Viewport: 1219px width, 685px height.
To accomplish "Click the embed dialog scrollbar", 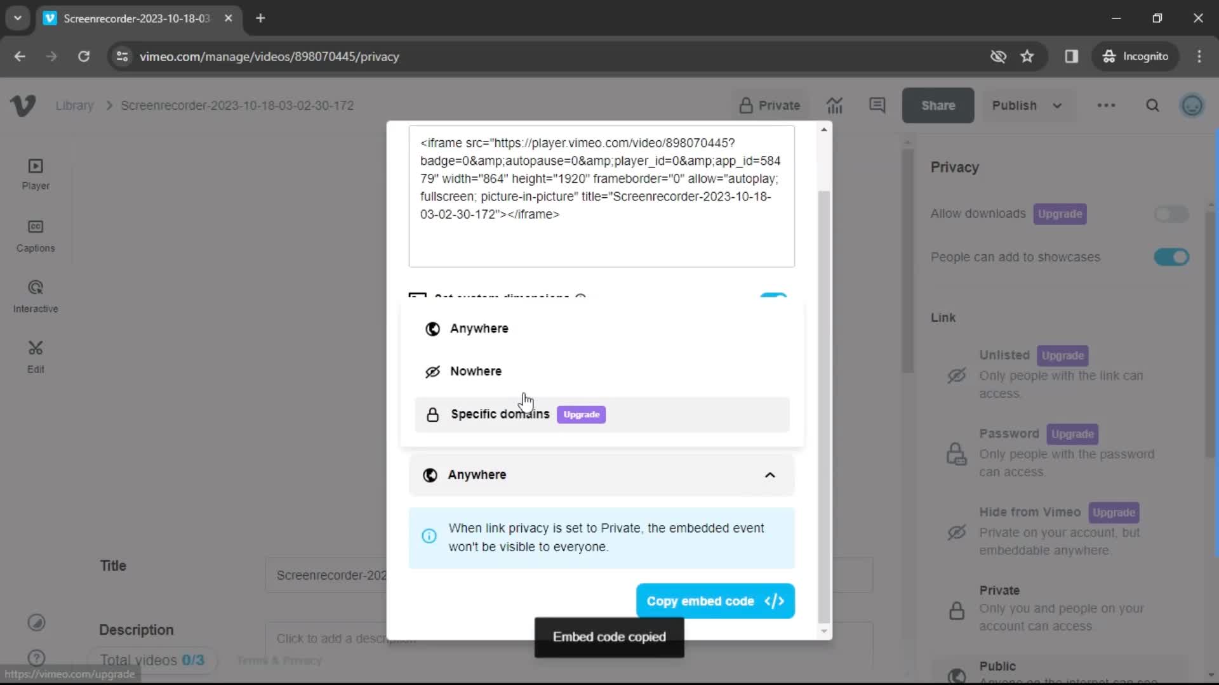I will (823, 406).
